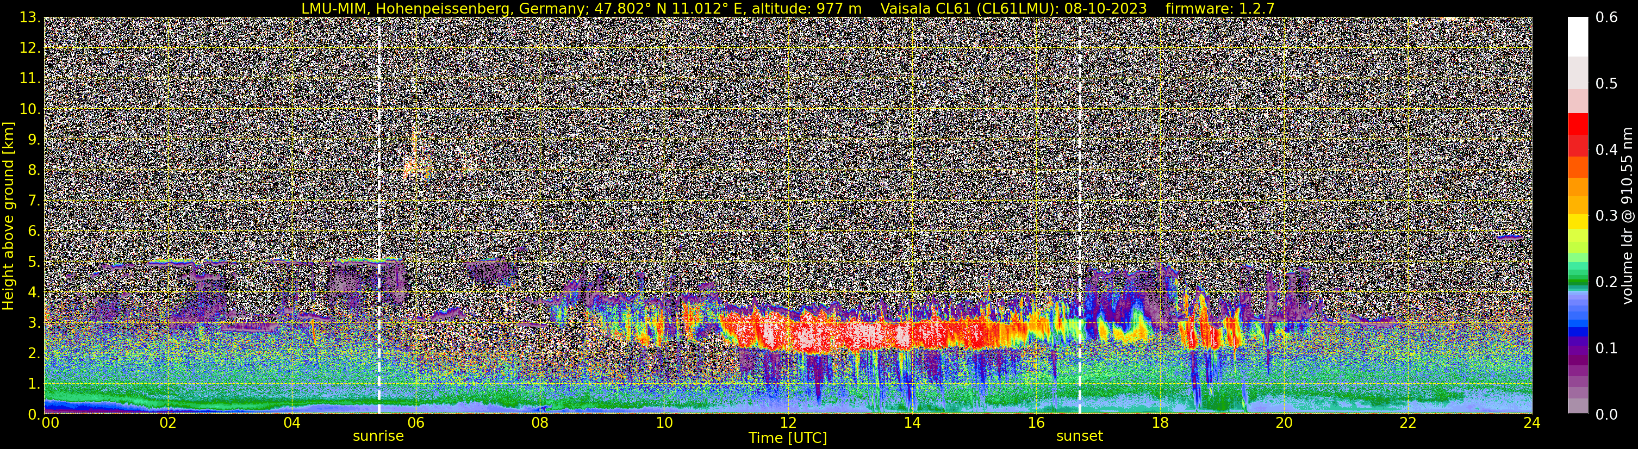The height and width of the screenshot is (449, 1638).
Task: Click the y-axis tick label '12.'
Action: click(30, 48)
